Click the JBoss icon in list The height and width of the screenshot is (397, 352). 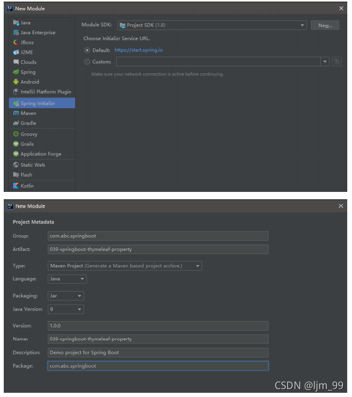pyautogui.click(x=16, y=43)
